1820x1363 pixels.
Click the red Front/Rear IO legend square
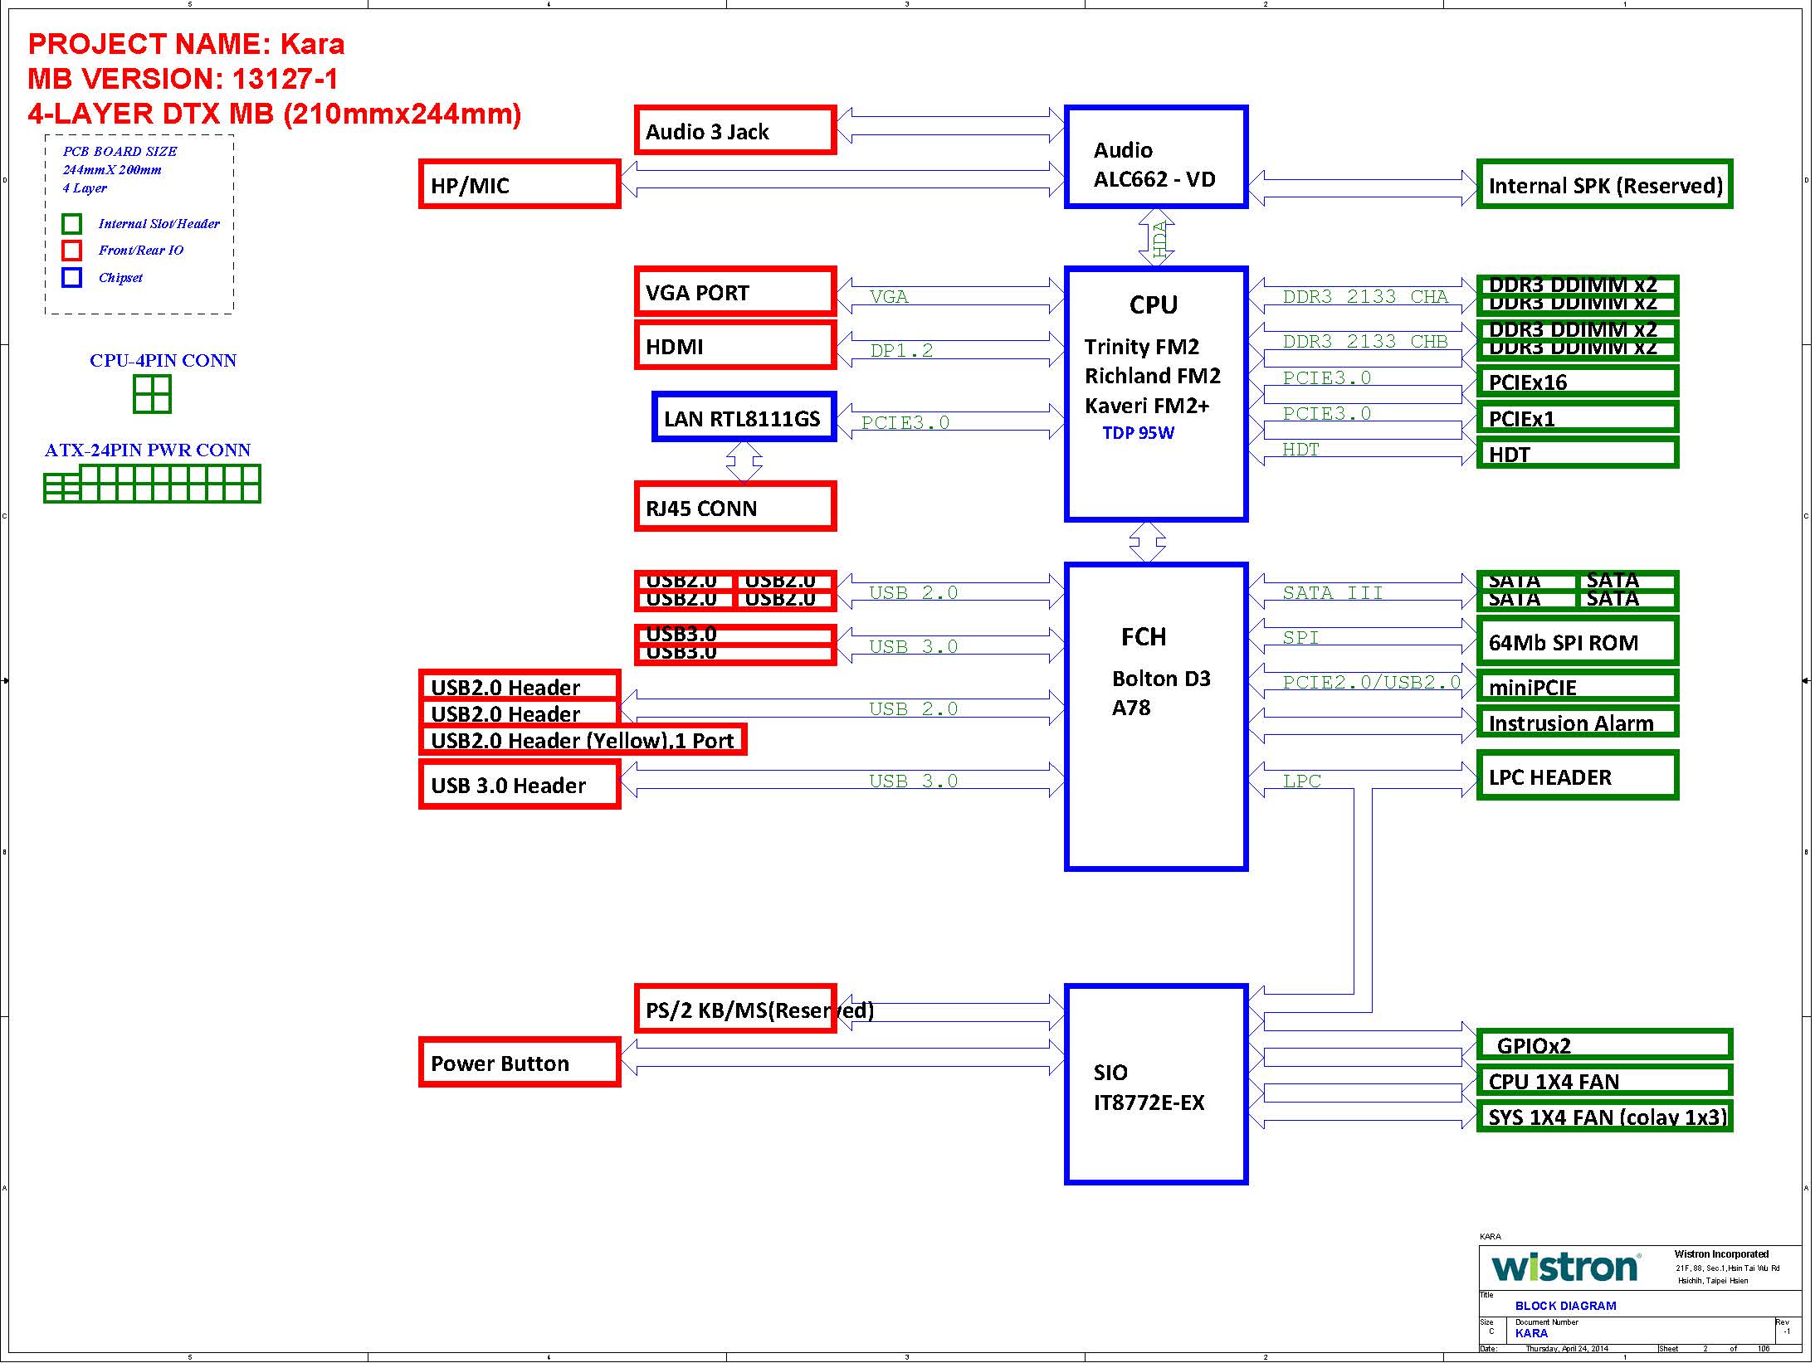72,251
